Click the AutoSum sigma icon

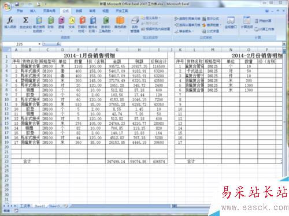click(x=25, y=20)
